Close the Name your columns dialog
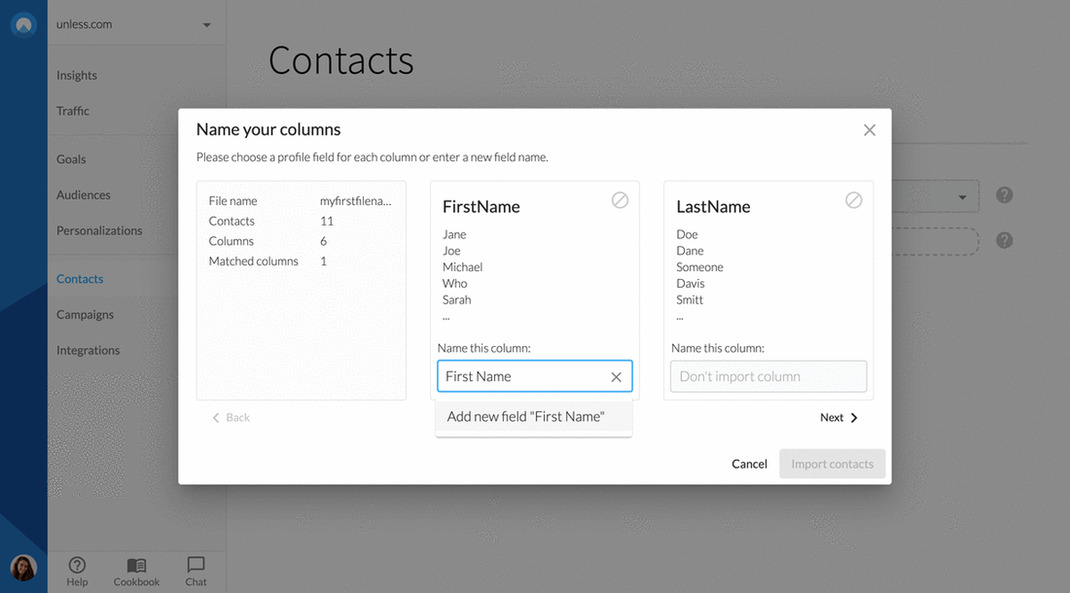This screenshot has height=593, width=1070. click(869, 129)
